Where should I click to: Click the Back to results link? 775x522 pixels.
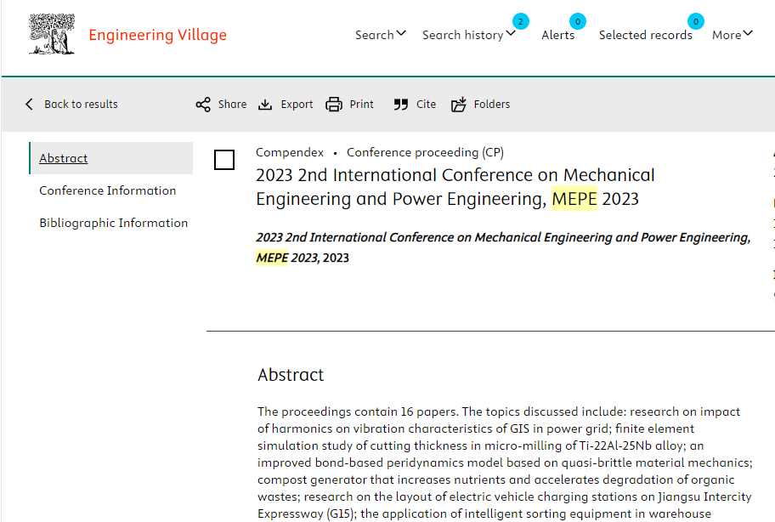point(81,105)
